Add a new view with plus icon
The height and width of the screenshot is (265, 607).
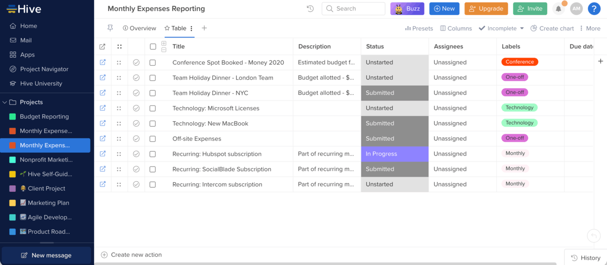point(204,28)
